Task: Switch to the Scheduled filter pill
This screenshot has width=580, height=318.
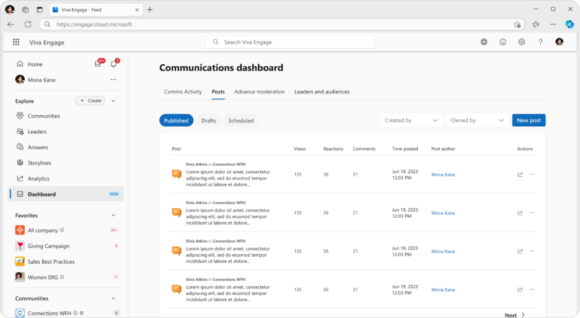Action: click(240, 121)
